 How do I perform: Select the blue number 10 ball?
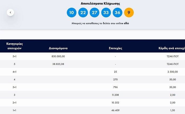(x=71, y=12)
